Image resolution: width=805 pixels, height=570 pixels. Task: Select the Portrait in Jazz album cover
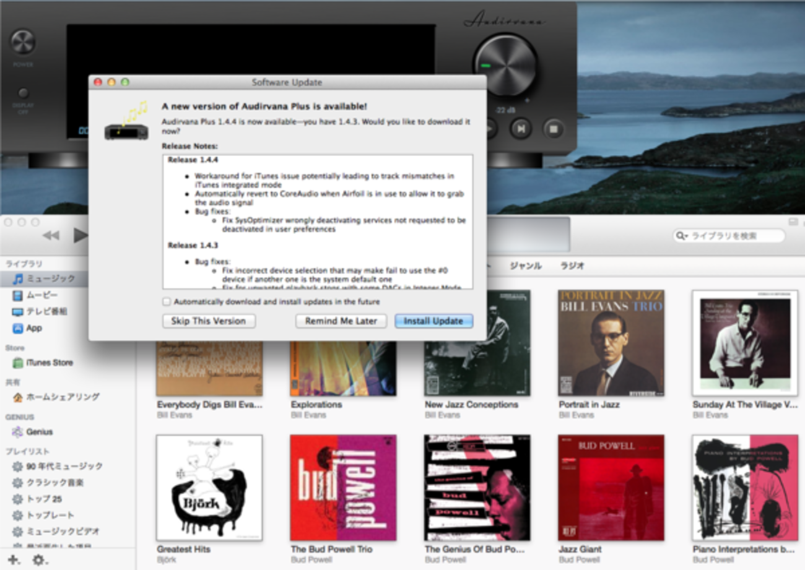[x=611, y=343]
